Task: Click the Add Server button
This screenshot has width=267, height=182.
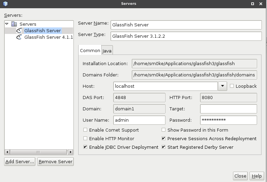Action: click(20, 161)
